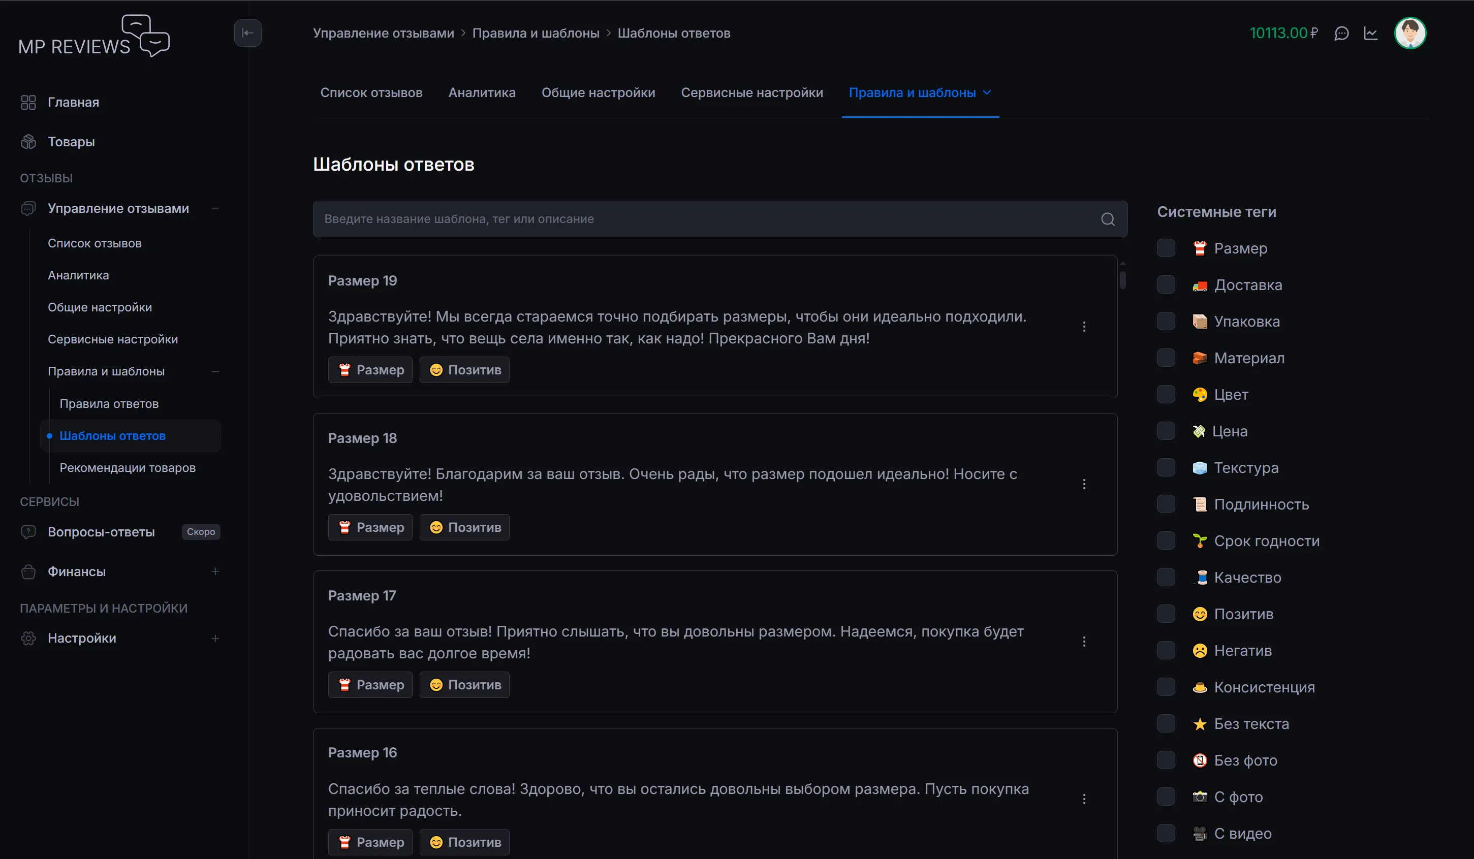
Task: Click the search magnifier icon
Action: click(1107, 219)
